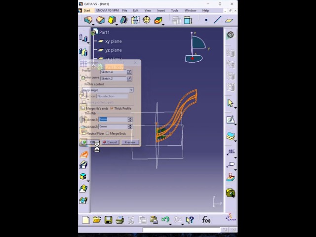The width and height of the screenshot is (316, 237).
Task: Toggle the Merge rib's ends checkbox
Action: tap(83, 108)
